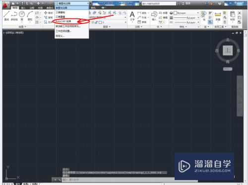The width and height of the screenshot is (248, 185).
Task: Expand the Utilities (实用工具) panel title arrow
Action: click(x=226, y=27)
